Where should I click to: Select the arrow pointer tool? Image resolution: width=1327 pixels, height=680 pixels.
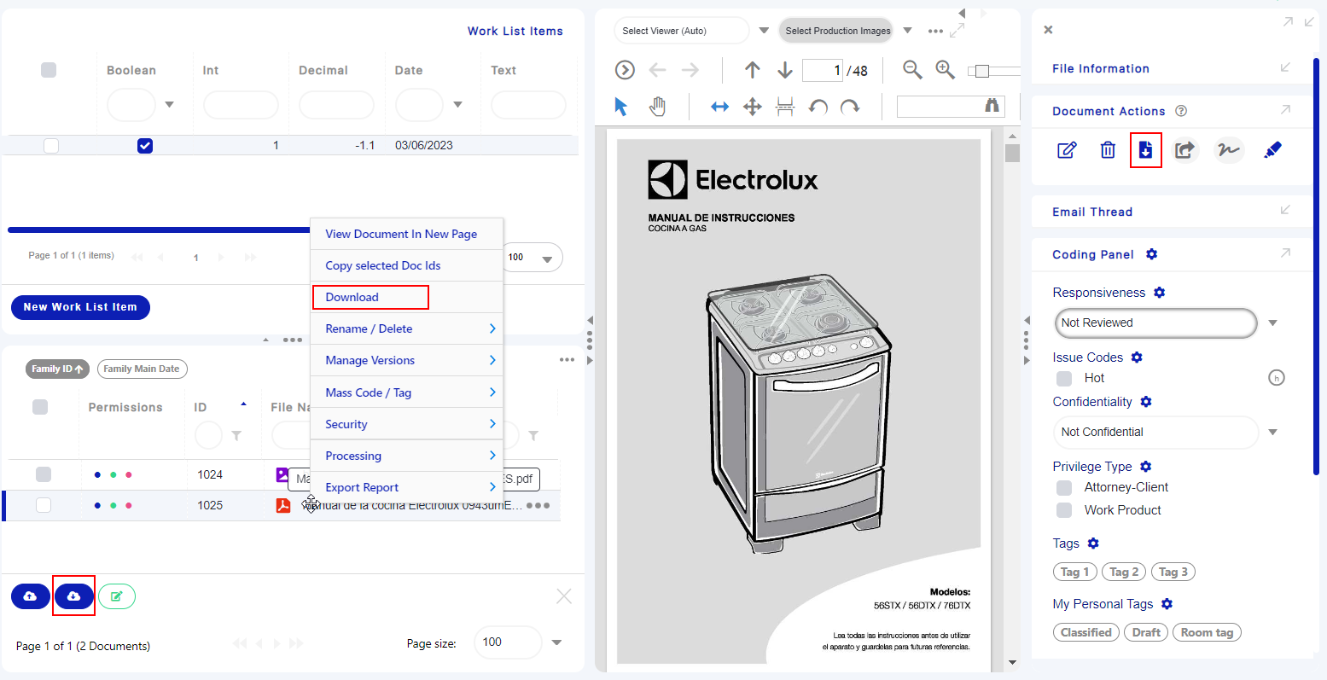(x=621, y=107)
